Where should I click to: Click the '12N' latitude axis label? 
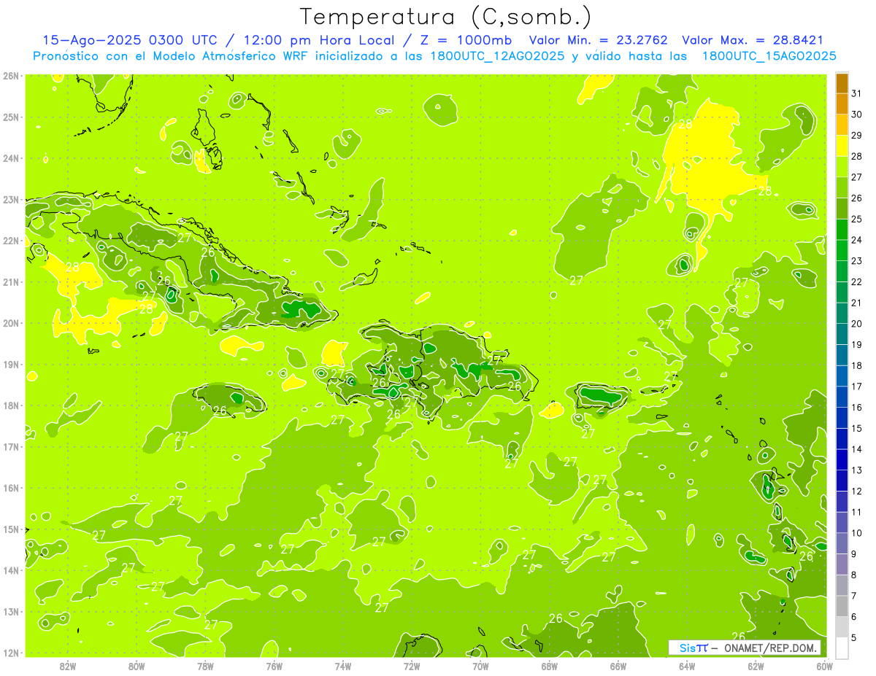11,653
